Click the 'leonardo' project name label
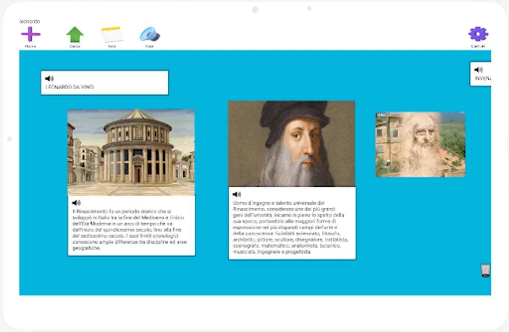 [30, 21]
